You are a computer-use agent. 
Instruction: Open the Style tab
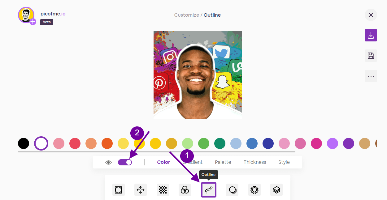coord(284,162)
